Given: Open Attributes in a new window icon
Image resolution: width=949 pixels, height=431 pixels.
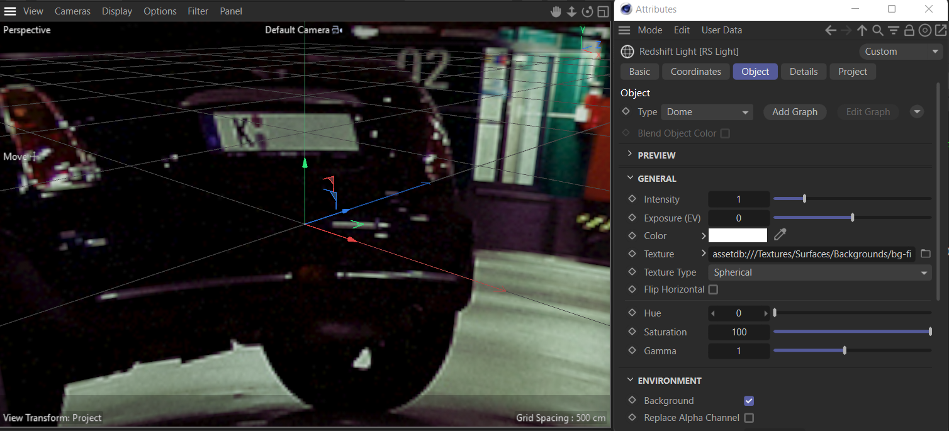Looking at the screenshot, I should pos(940,30).
